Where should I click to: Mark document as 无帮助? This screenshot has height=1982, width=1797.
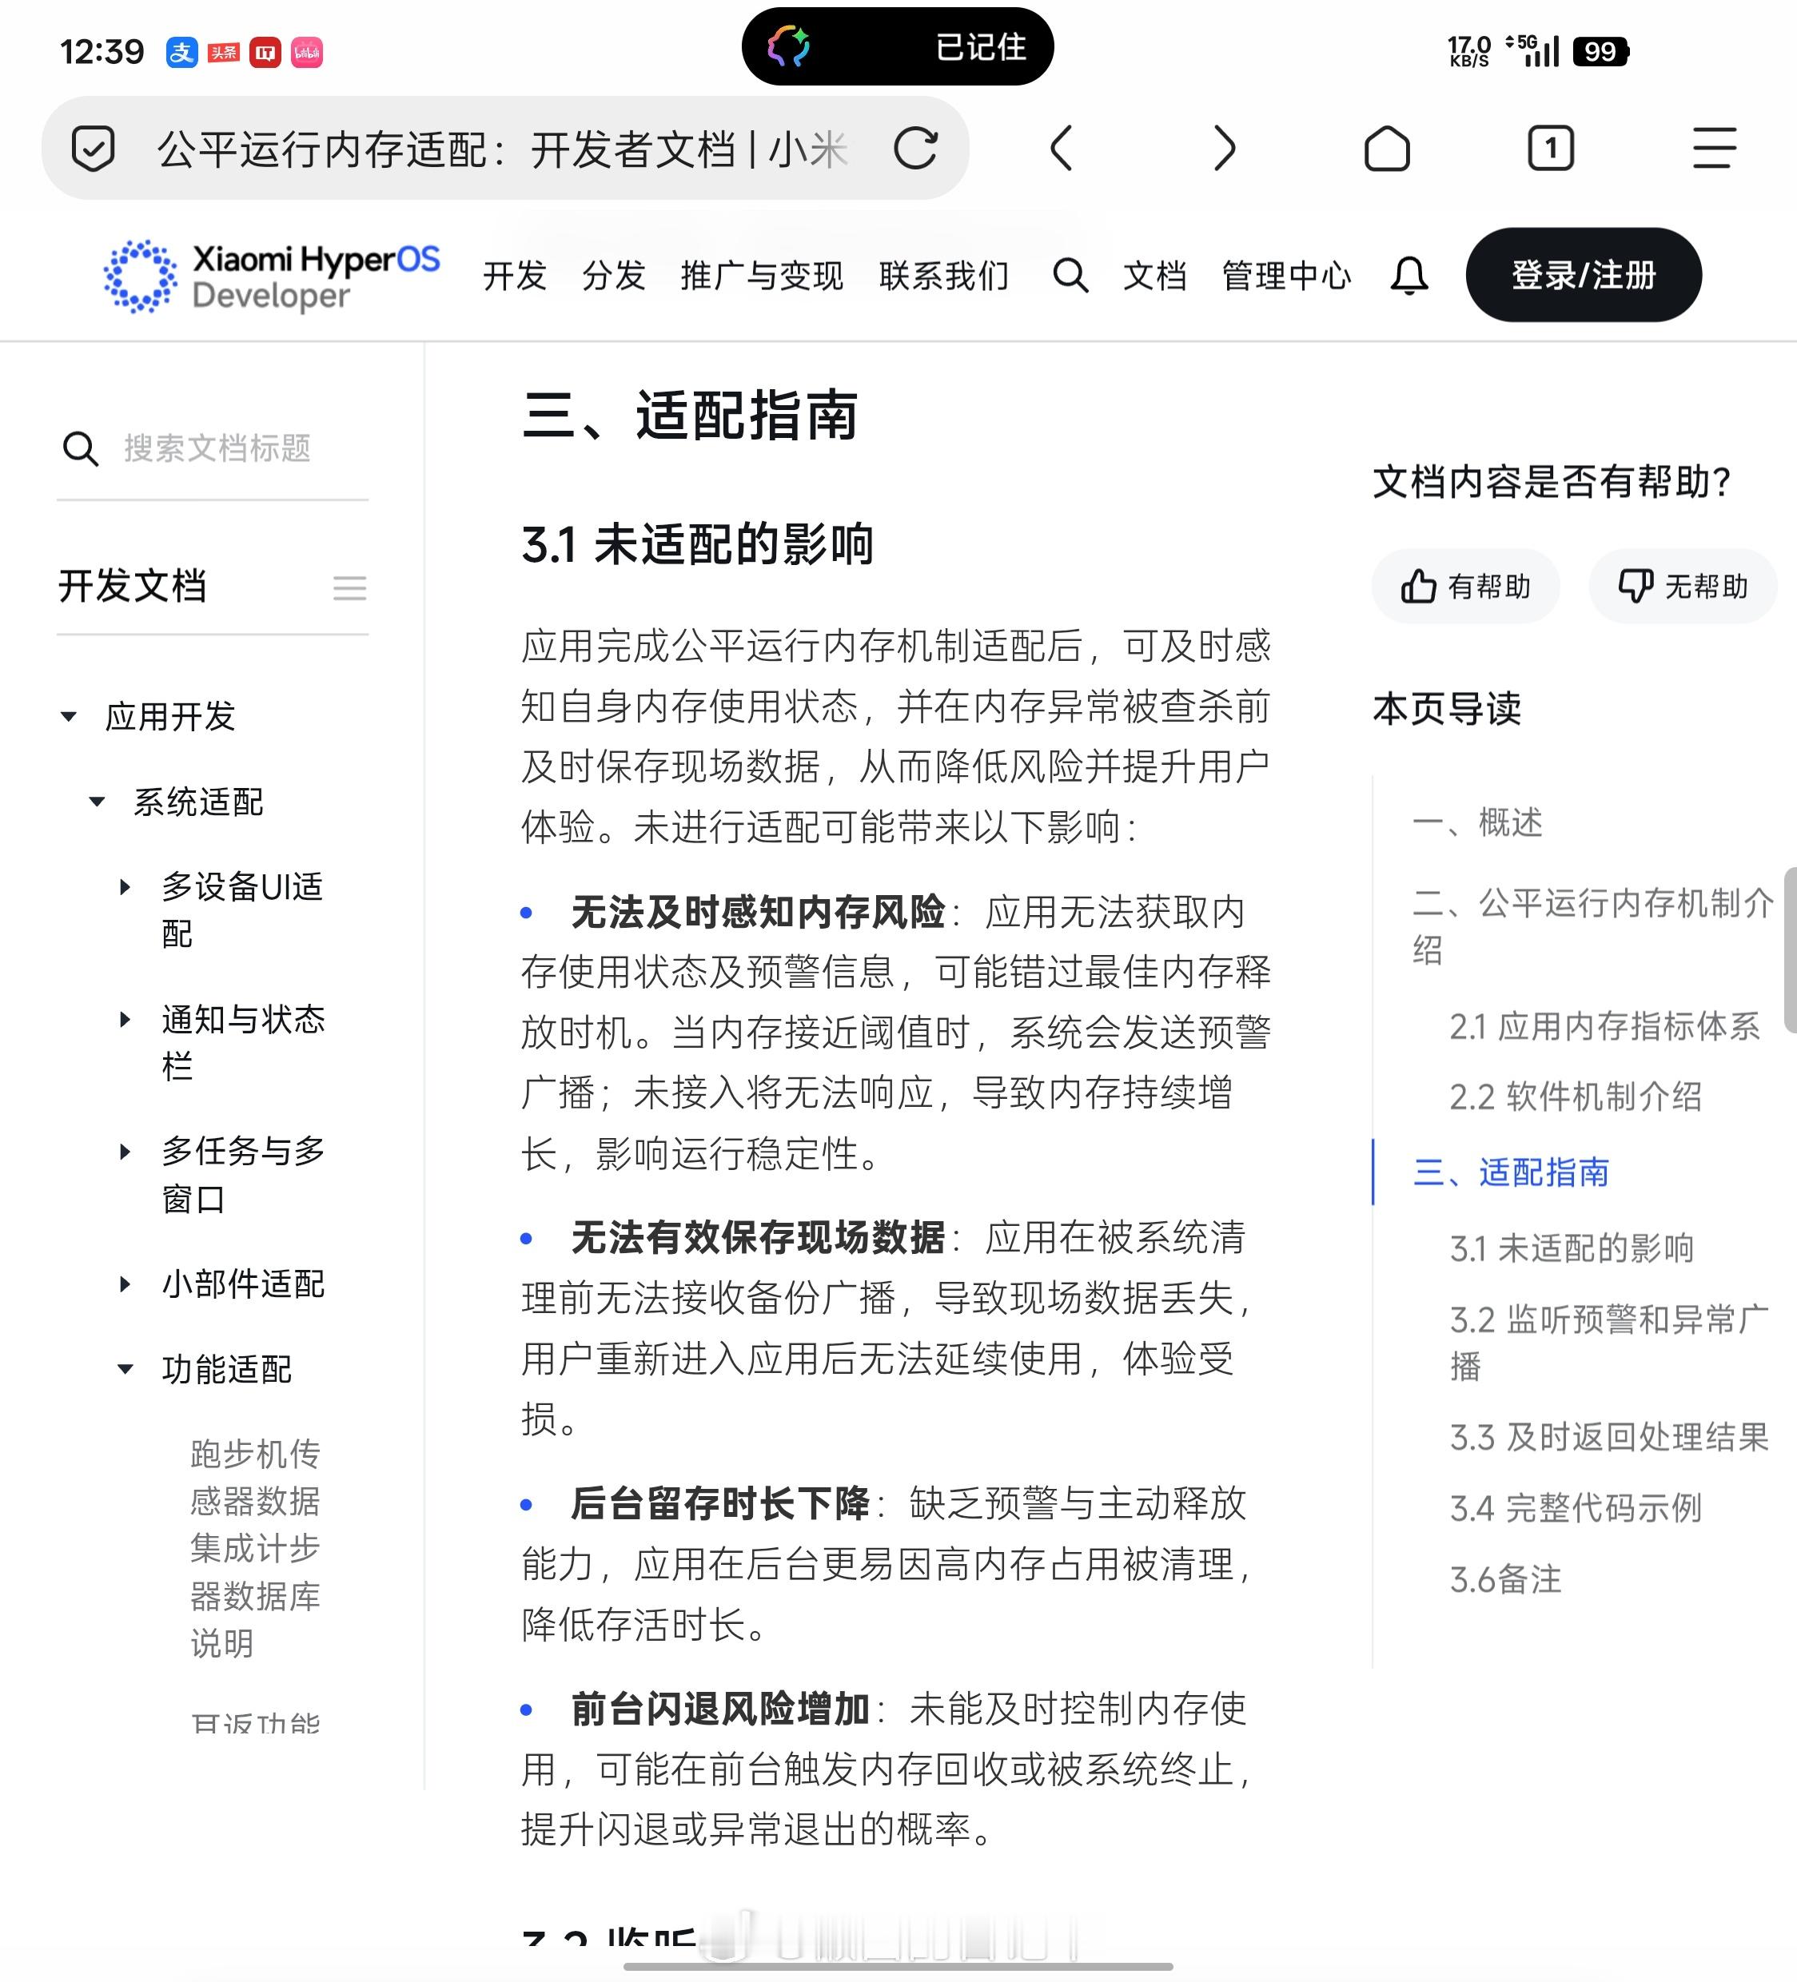tap(1682, 587)
